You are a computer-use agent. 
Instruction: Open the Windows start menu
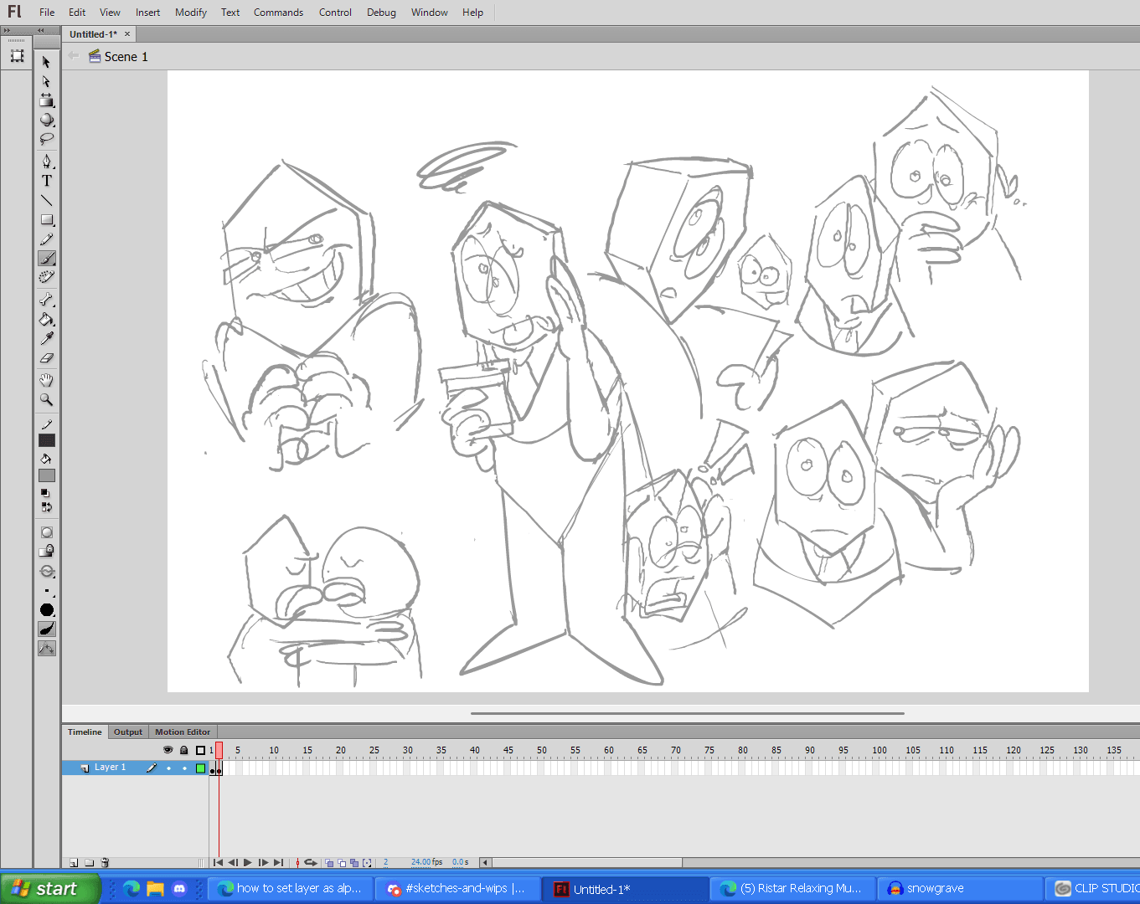(x=49, y=889)
